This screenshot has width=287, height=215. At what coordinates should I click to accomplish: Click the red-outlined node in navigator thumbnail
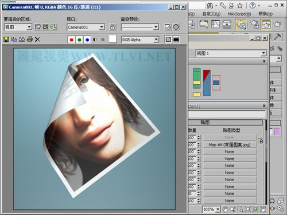(x=216, y=83)
